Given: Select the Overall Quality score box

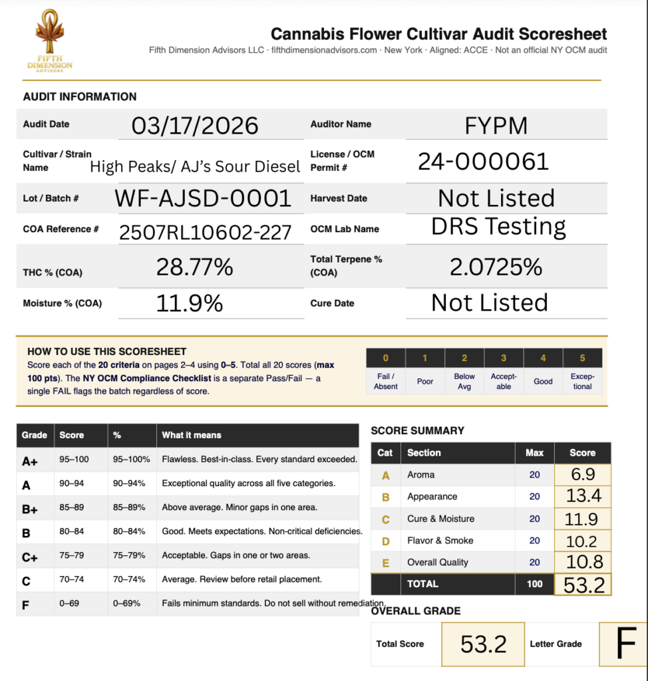Looking at the screenshot, I should [582, 562].
